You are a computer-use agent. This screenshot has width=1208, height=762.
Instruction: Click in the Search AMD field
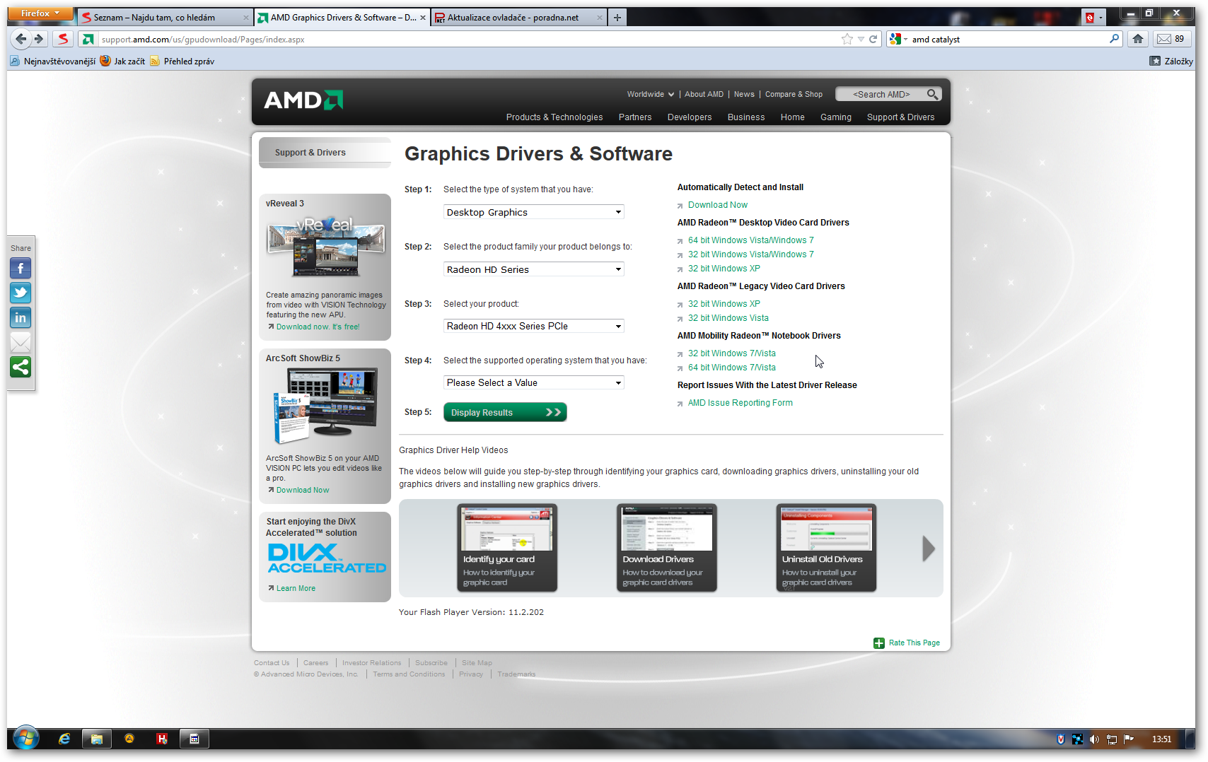[x=881, y=94]
